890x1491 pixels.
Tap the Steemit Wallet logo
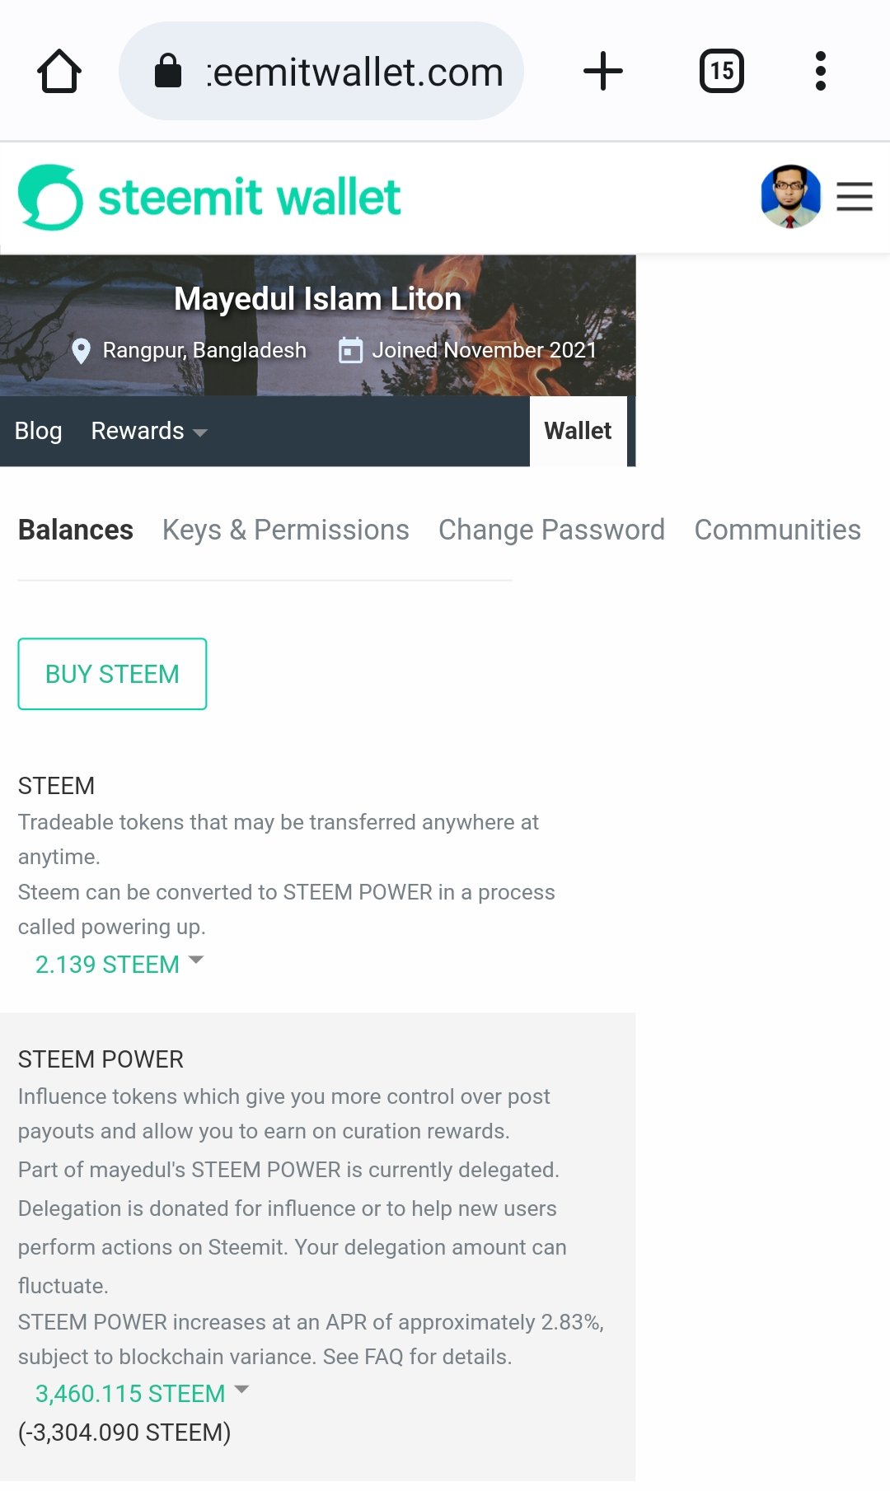pyautogui.click(x=209, y=198)
